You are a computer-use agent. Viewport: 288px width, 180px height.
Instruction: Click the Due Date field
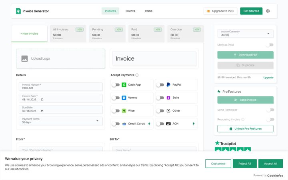(61, 109)
